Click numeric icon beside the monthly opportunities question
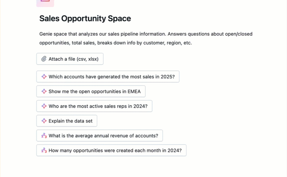 pos(44,150)
